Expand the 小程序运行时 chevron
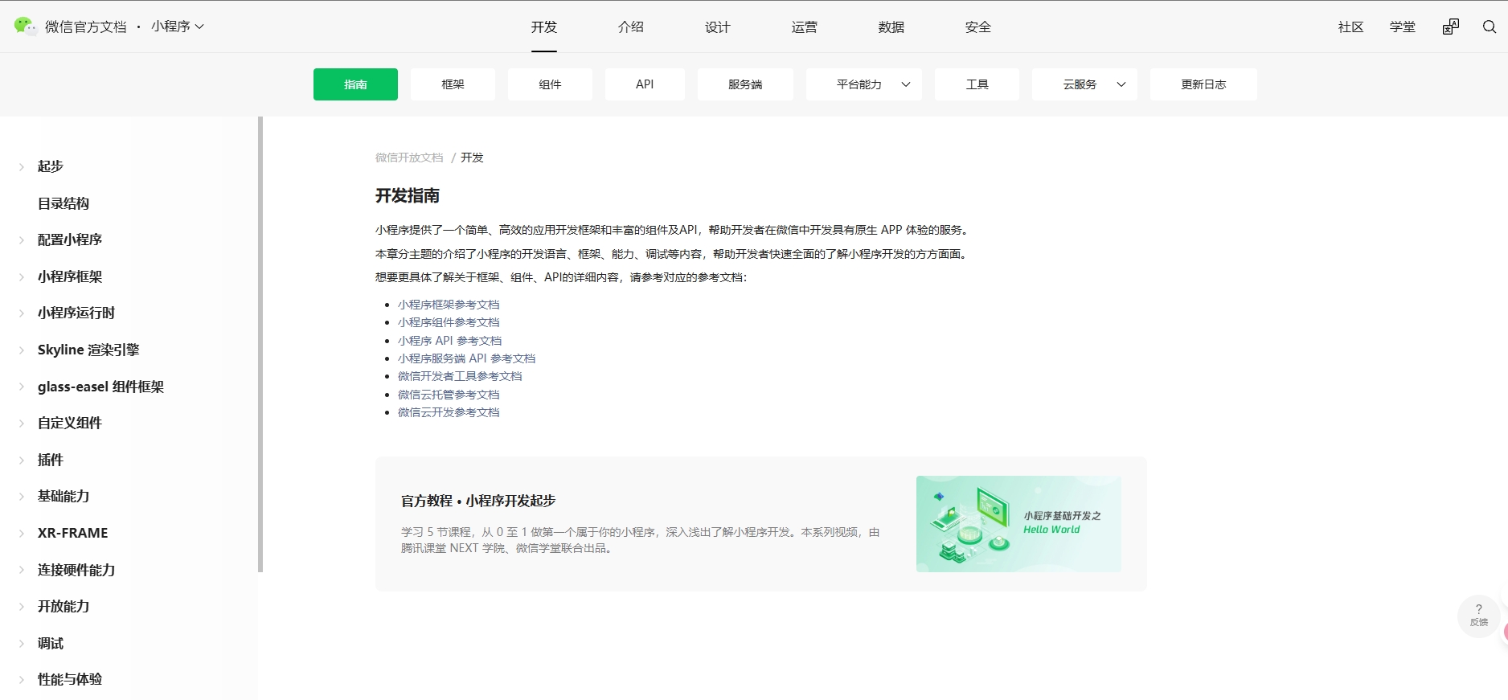The height and width of the screenshot is (700, 1508). (x=22, y=313)
